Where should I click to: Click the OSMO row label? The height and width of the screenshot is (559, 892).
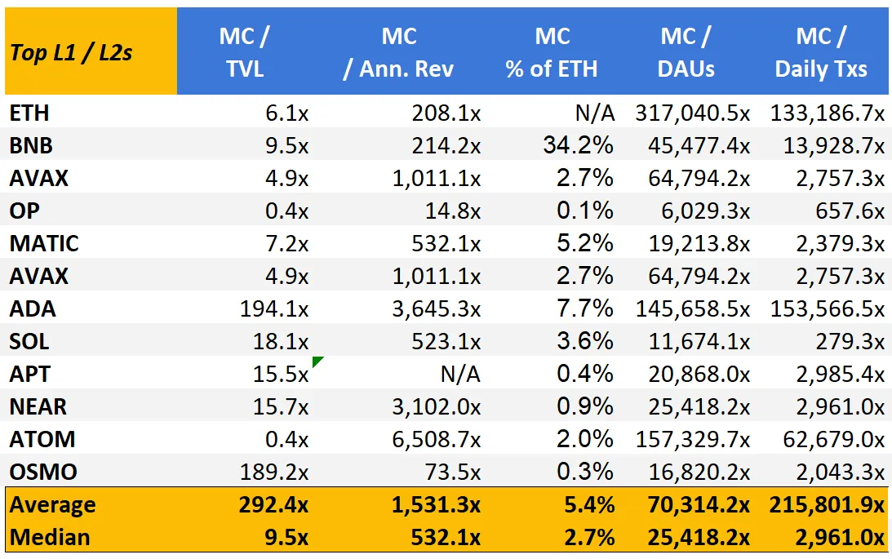(43, 472)
